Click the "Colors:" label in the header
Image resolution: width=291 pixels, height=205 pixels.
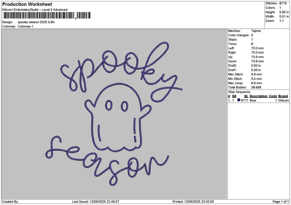click(x=271, y=8)
